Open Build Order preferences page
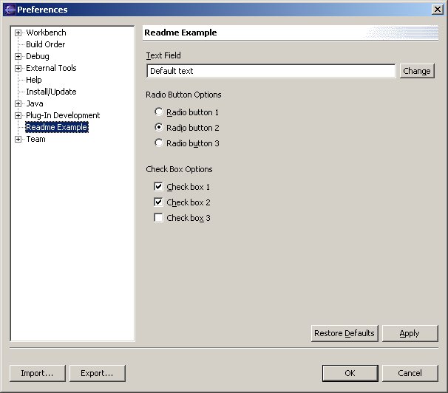The height and width of the screenshot is (393, 448). (45, 44)
